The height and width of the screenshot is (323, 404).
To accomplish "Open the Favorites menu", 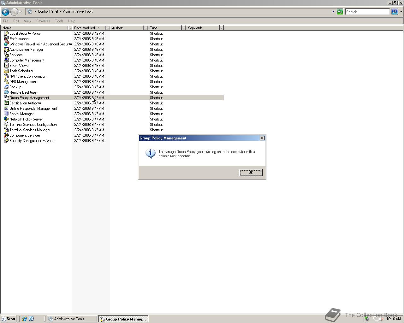I will pyautogui.click(x=43, y=21).
